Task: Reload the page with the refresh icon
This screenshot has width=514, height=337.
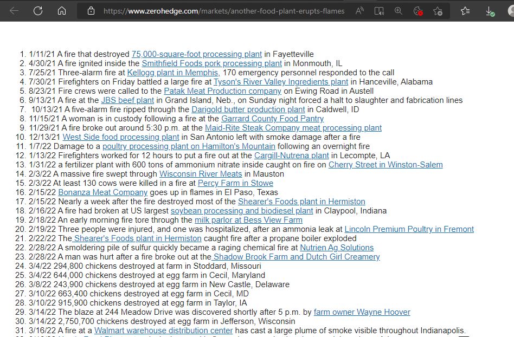Action: pos(38,11)
